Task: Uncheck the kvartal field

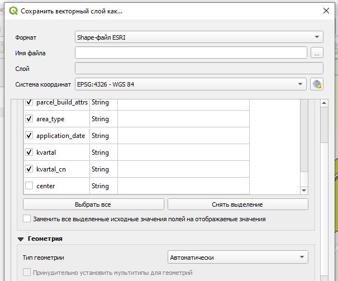Action: [x=29, y=152]
